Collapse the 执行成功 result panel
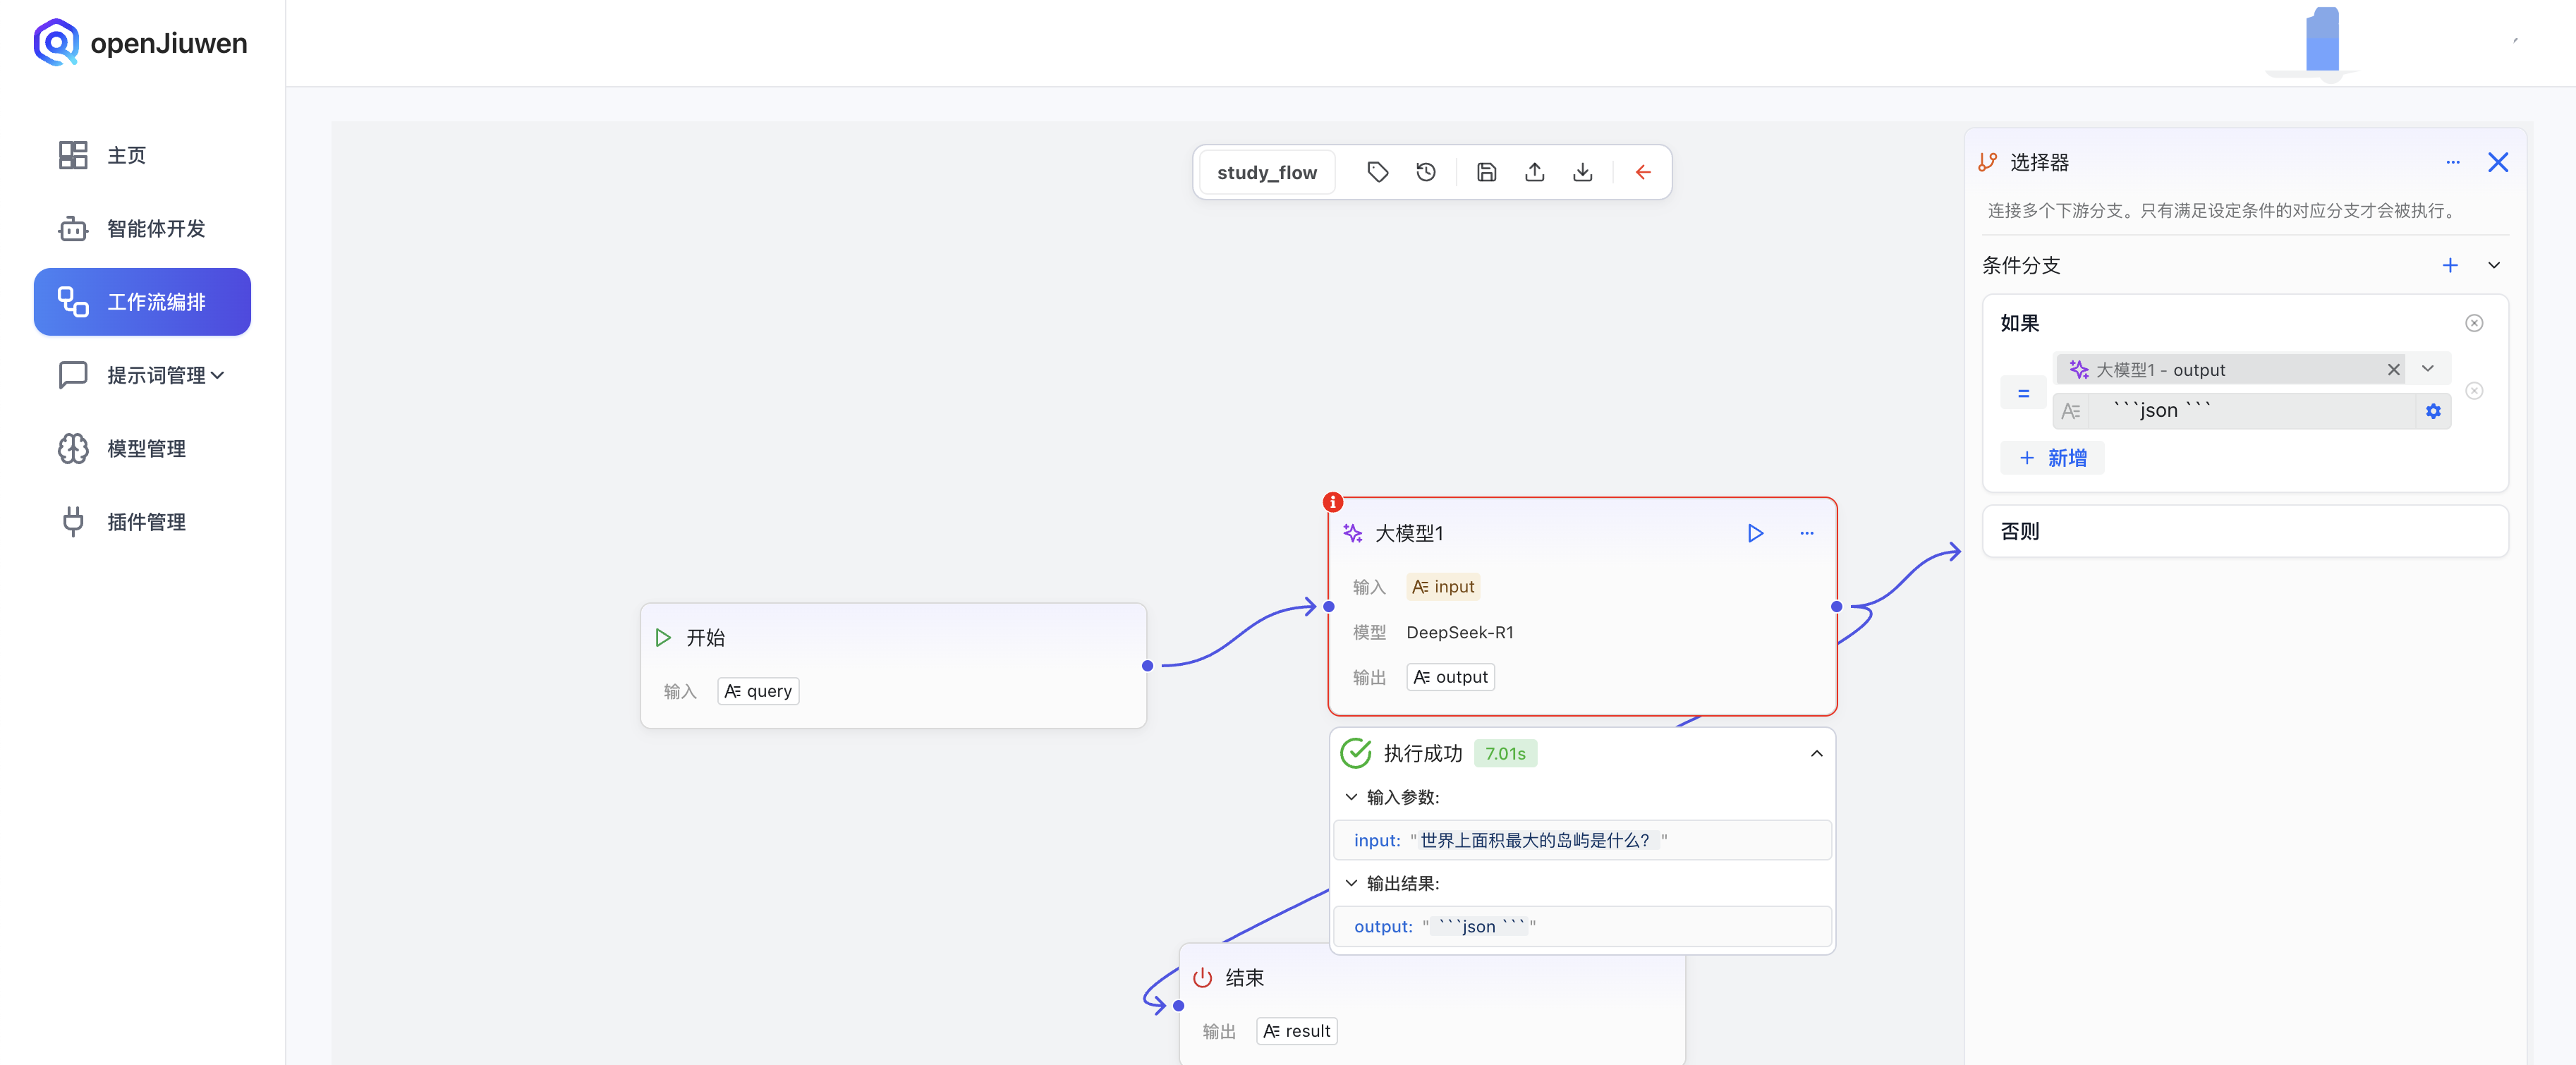2576x1065 pixels. click(1817, 753)
